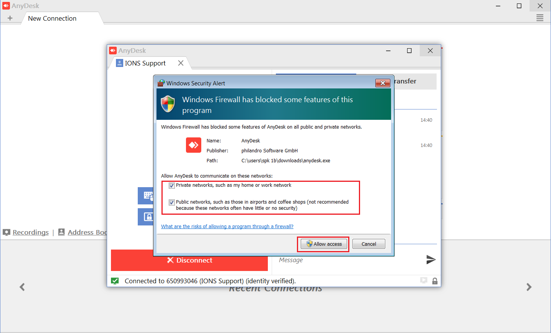This screenshot has width=551, height=333.
Task: Click the Allow access button
Action: [x=324, y=244]
